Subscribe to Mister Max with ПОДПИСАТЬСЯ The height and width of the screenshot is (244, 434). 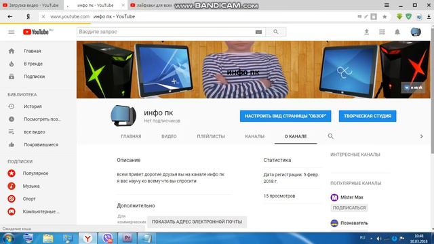click(349, 207)
